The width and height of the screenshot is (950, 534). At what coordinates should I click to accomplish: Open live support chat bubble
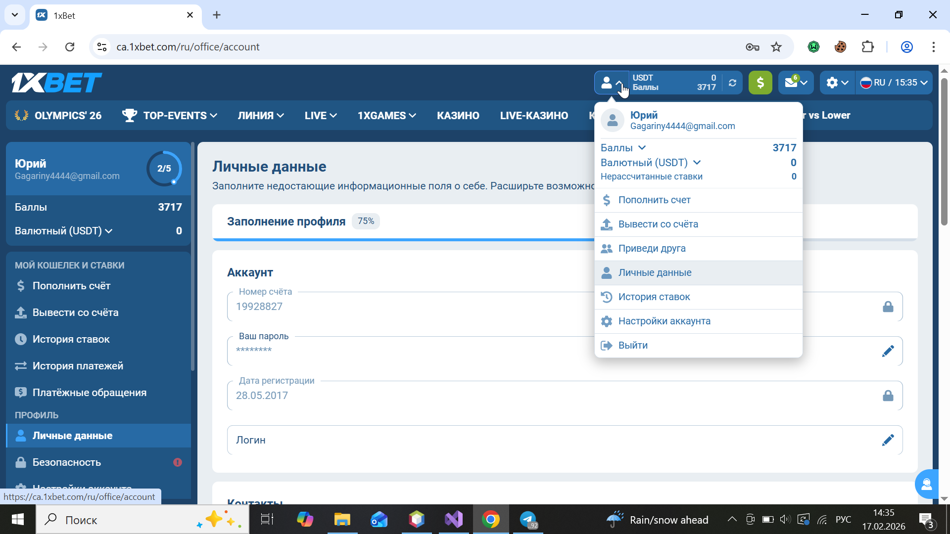(926, 484)
